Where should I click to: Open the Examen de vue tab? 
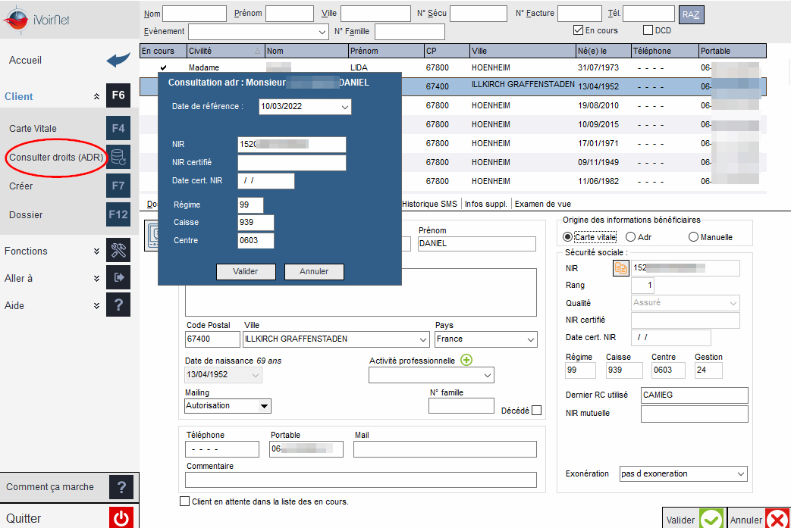[543, 204]
